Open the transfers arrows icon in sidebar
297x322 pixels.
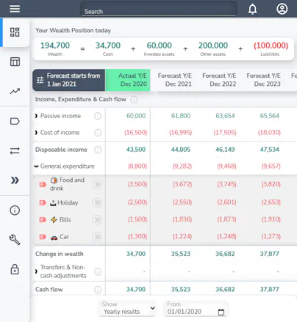[15, 150]
